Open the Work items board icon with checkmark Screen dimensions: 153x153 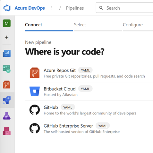point(7,69)
